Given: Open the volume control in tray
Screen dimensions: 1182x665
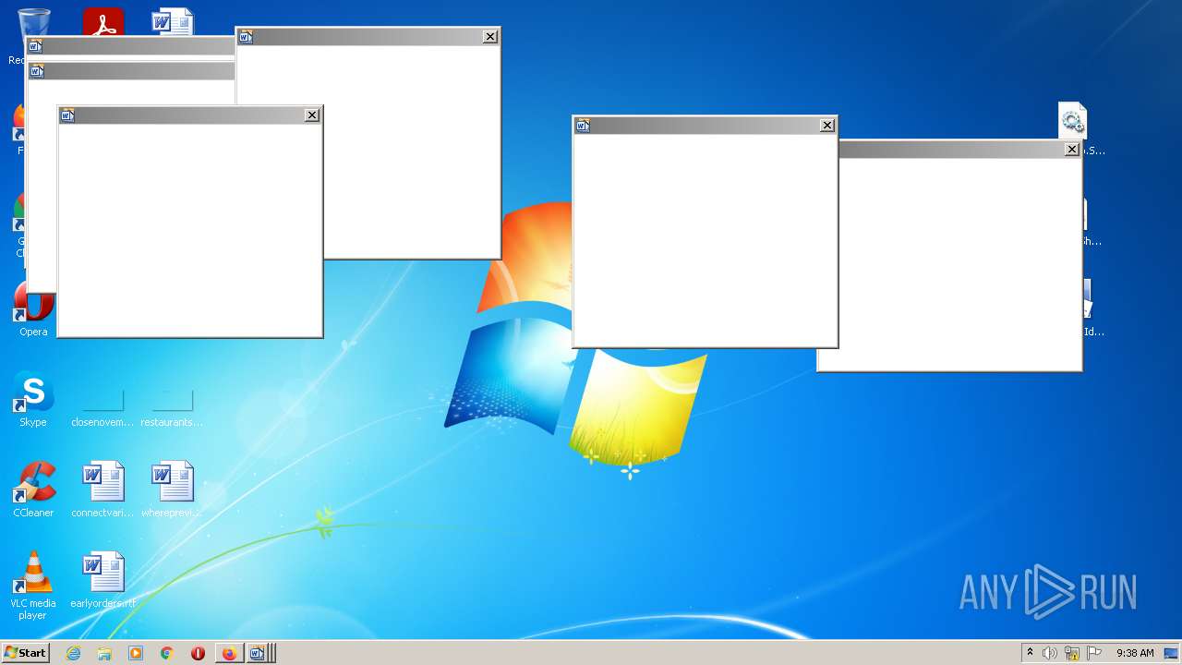Looking at the screenshot, I should coord(1050,653).
